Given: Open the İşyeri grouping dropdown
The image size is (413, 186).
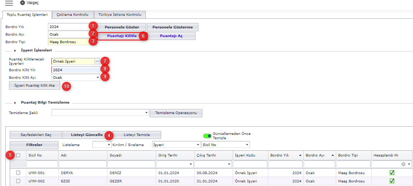Looking at the screenshot, I should tap(198, 145).
